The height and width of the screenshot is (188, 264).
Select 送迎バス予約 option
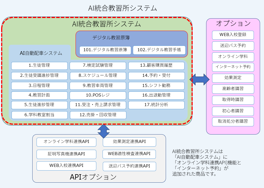233,46
